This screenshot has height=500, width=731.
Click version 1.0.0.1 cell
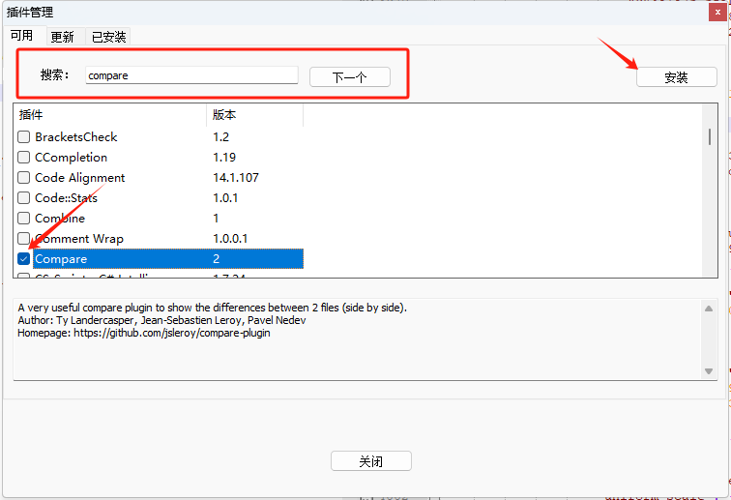pos(230,239)
